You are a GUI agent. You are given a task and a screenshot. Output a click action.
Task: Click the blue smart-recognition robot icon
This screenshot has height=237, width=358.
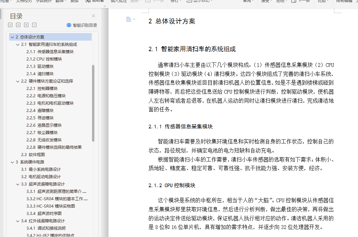(x=69, y=25)
